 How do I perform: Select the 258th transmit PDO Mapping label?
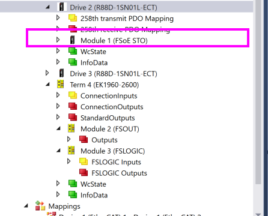127,19
